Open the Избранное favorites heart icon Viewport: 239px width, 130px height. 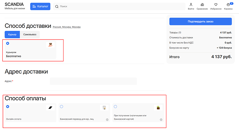[x=216, y=5]
